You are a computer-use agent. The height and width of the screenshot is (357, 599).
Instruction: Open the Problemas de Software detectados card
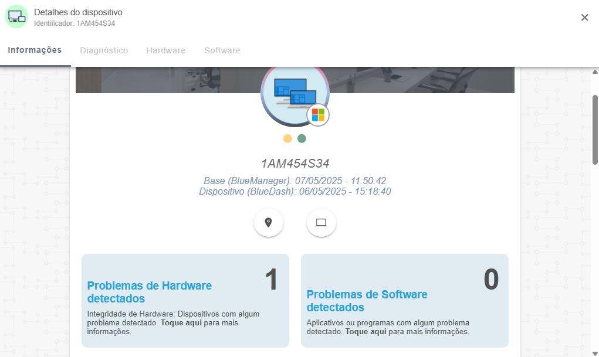coord(404,300)
